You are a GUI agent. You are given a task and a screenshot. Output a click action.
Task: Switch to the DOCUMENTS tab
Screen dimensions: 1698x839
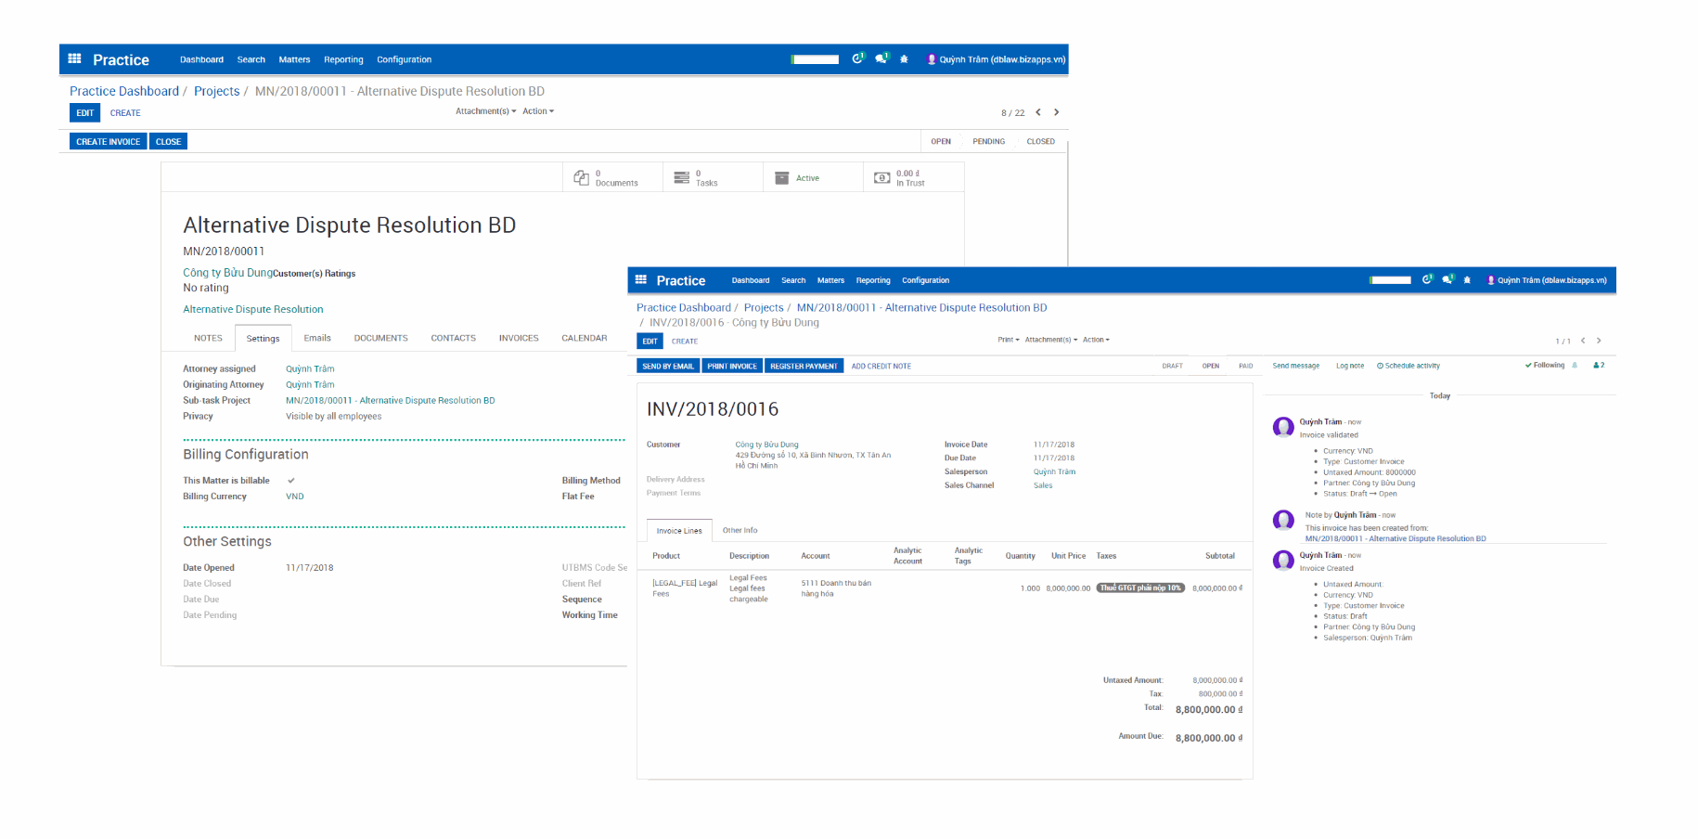380,338
